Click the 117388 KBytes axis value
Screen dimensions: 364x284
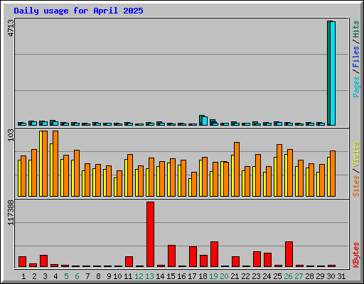[x=11, y=212]
